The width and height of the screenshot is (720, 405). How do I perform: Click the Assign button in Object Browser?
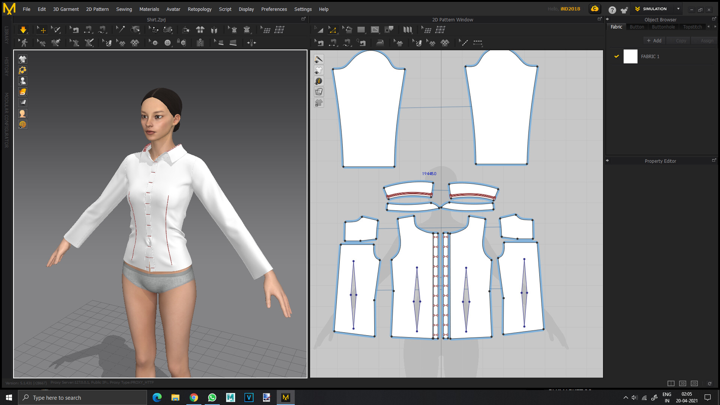click(706, 40)
